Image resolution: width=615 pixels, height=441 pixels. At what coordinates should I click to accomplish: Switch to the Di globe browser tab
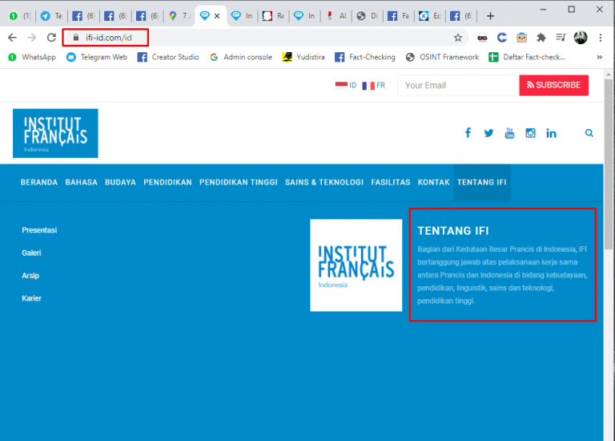(x=367, y=16)
